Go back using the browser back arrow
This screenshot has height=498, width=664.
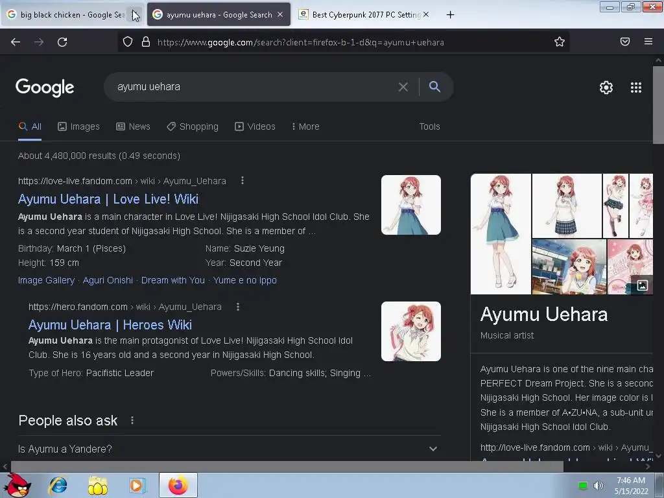(16, 42)
